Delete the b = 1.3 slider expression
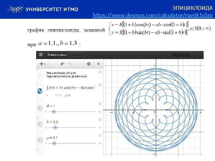Screen dimensions: 215x161 point(100,120)
